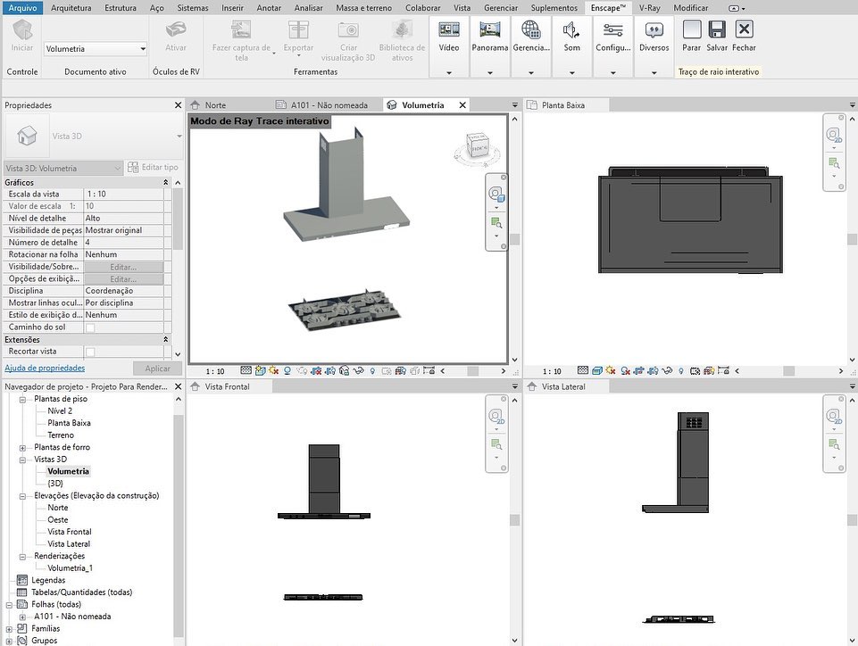Click Visual Style icon in Volumetria view bar

click(x=260, y=370)
